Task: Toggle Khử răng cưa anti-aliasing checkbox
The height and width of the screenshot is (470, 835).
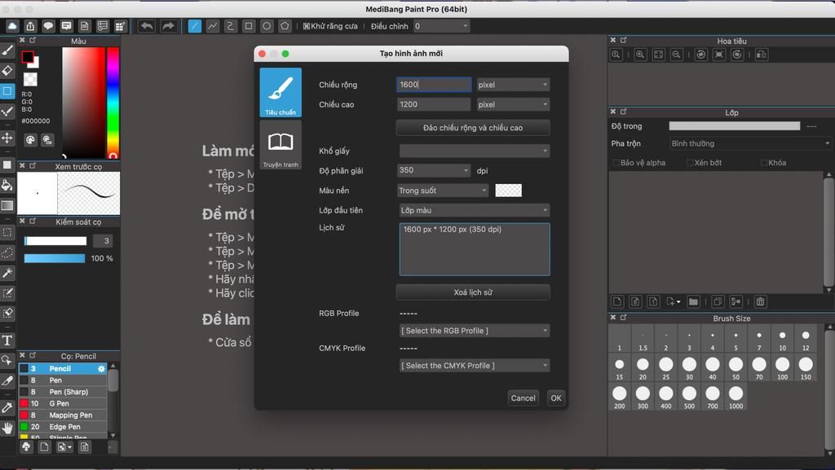Action: tap(307, 26)
